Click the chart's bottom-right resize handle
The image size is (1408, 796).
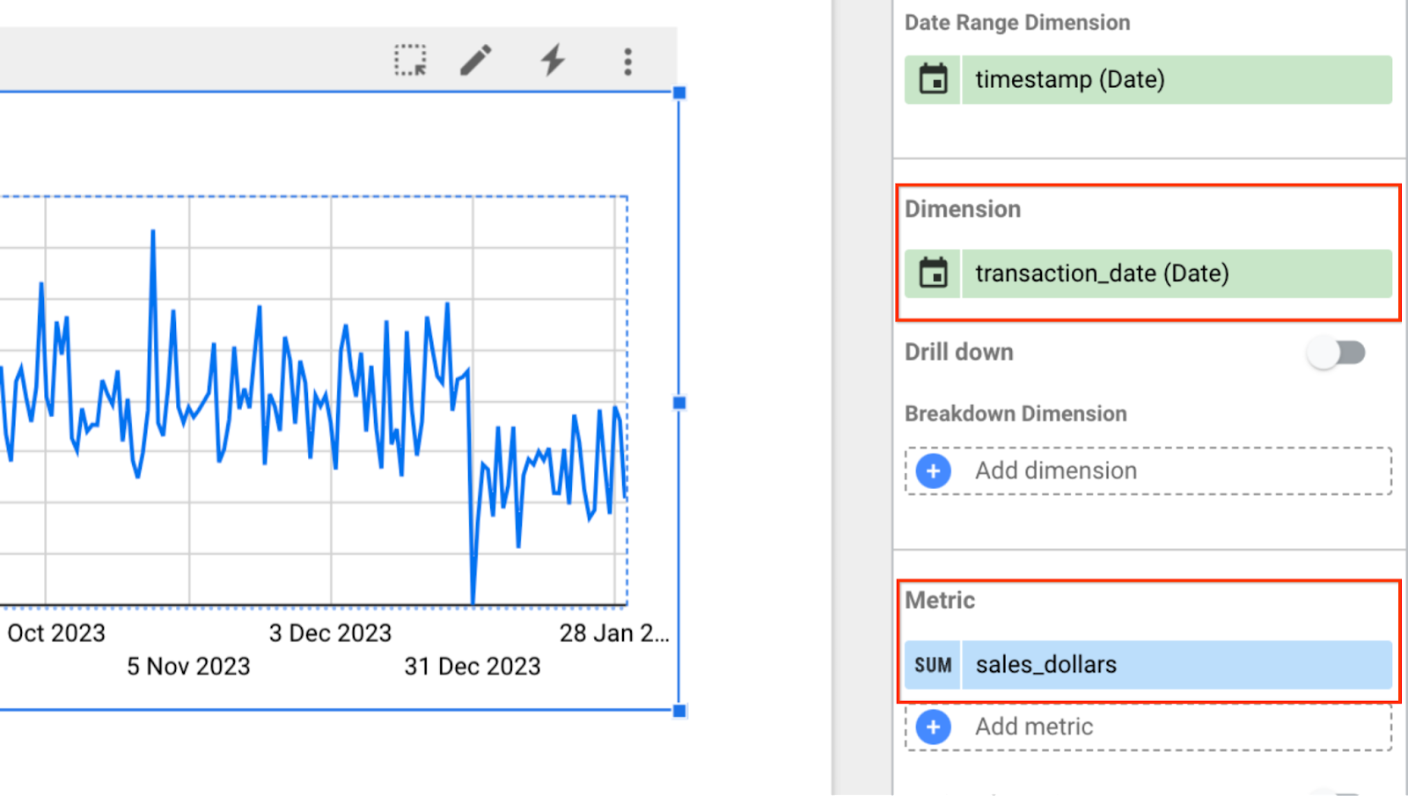(679, 711)
